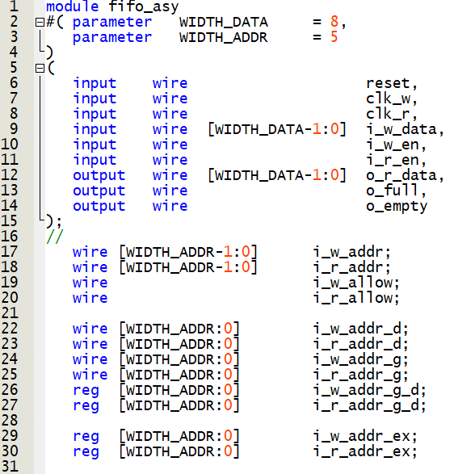Screen dimensions: 454x474
Task: Click the i_r_addr_d signal name
Action: tap(357, 344)
